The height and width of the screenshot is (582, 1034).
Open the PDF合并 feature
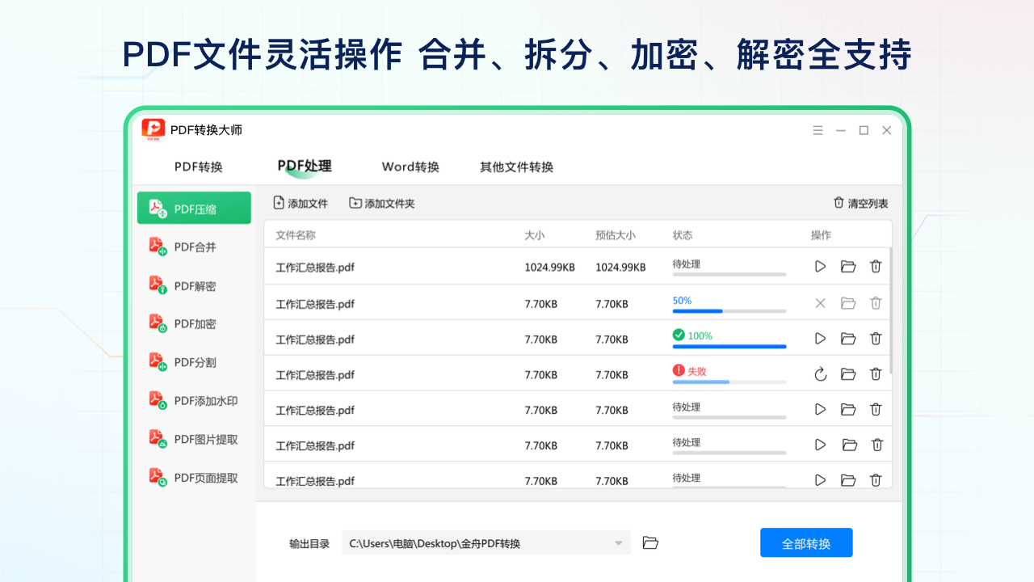[194, 246]
